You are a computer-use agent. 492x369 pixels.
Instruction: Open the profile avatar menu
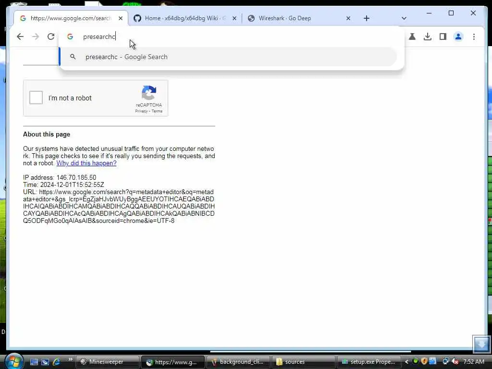458,37
